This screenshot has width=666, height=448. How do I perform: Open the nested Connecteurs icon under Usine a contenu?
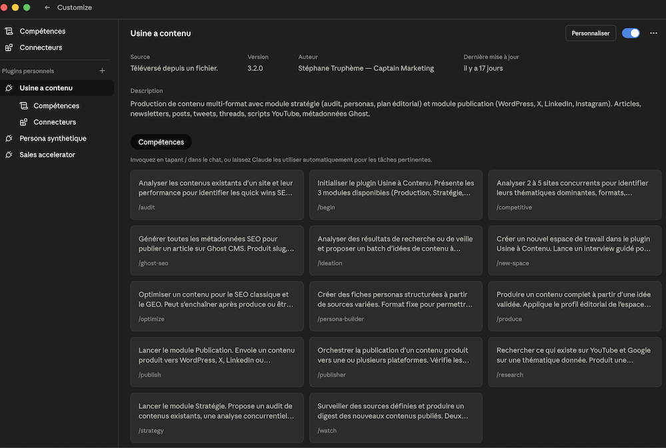click(24, 122)
